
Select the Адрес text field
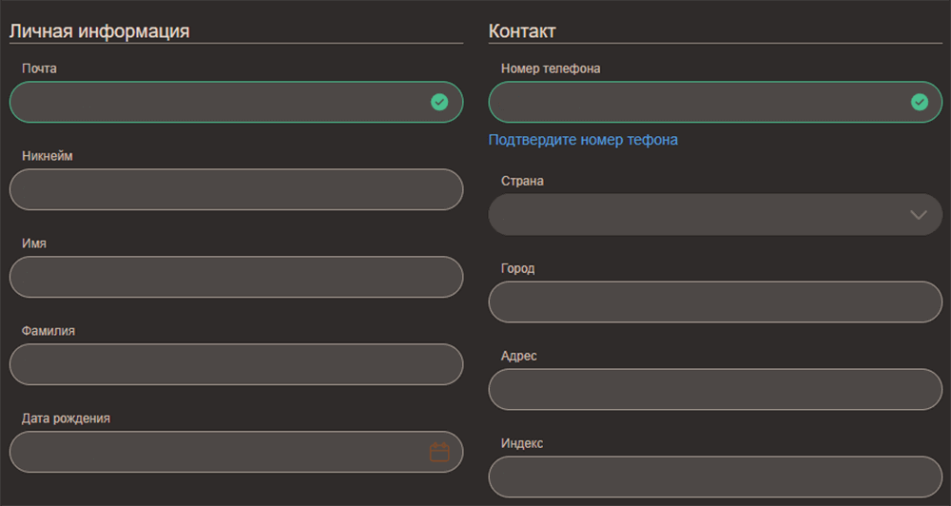715,389
